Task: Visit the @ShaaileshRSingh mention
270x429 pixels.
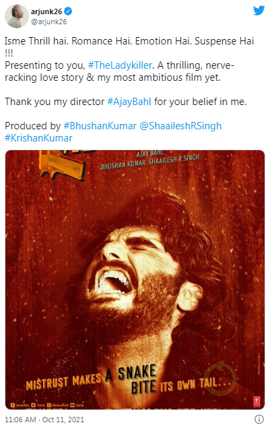Action: (180, 126)
